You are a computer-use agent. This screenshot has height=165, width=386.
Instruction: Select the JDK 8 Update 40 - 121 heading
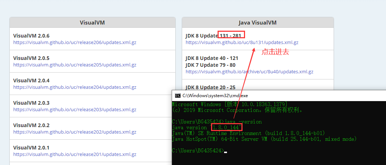coord(212,58)
